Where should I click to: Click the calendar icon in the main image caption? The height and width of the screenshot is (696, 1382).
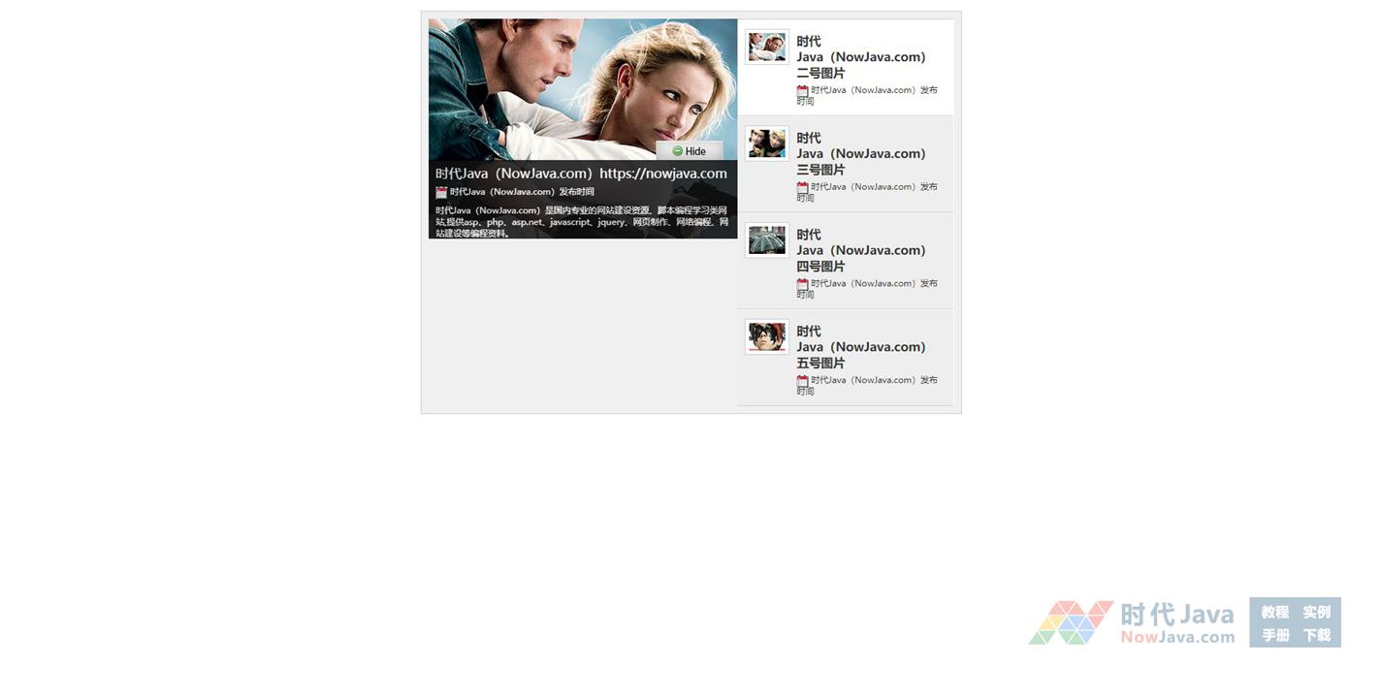click(x=441, y=192)
